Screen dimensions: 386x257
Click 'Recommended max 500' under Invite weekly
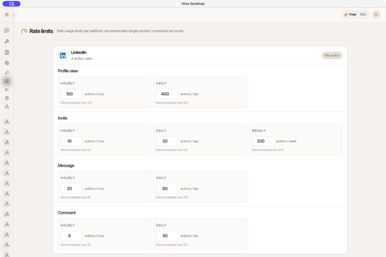[268, 150]
